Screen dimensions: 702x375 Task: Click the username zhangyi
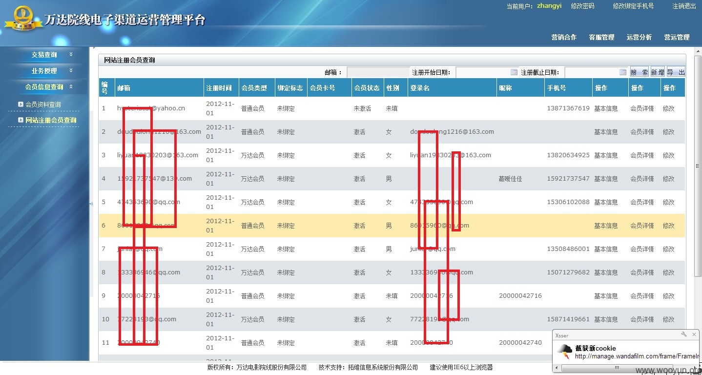(x=549, y=6)
